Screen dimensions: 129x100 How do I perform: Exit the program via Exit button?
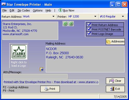115,89
